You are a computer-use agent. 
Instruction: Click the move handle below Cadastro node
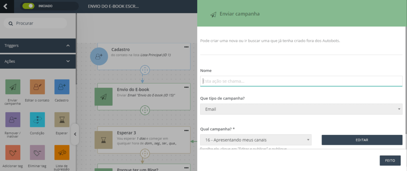click(x=145, y=70)
